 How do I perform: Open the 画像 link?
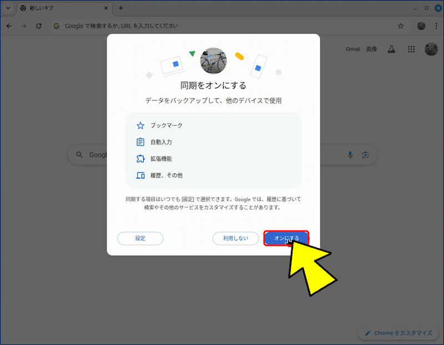(371, 49)
